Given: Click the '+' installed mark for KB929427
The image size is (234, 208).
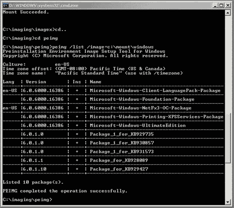Looking at the screenshot, I should (x=77, y=169).
